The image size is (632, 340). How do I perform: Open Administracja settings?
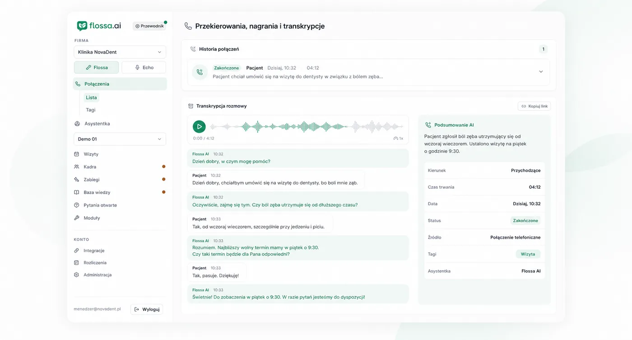(98, 275)
